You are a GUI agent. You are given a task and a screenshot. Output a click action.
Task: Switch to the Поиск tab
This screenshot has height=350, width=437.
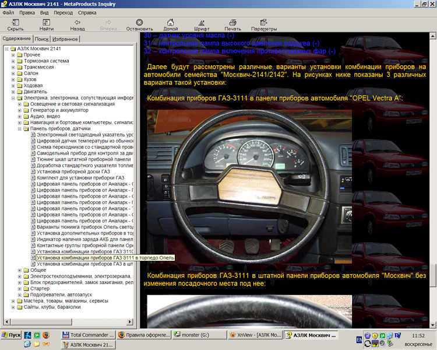point(41,39)
